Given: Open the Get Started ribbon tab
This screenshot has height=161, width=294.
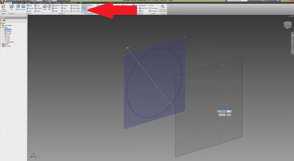Looking at the screenshot, I should (x=57, y=3).
